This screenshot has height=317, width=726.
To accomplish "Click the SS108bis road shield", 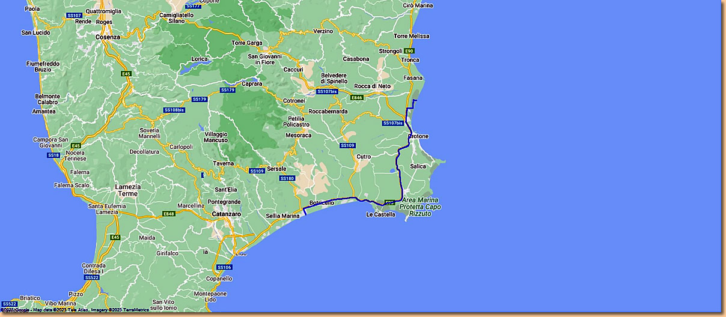I will pyautogui.click(x=174, y=110).
